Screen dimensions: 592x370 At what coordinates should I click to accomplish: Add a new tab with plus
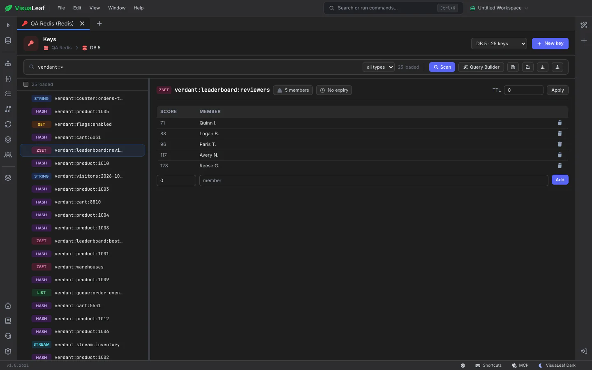coord(99,23)
